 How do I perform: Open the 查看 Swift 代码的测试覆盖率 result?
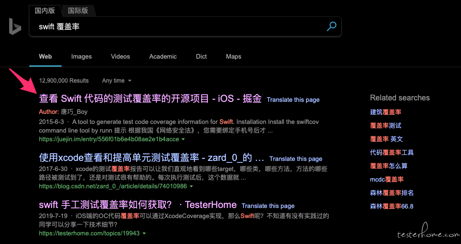click(x=150, y=99)
